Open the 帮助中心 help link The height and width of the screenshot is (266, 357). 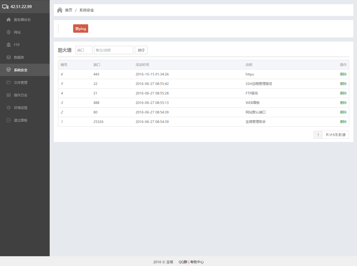[x=197, y=262]
